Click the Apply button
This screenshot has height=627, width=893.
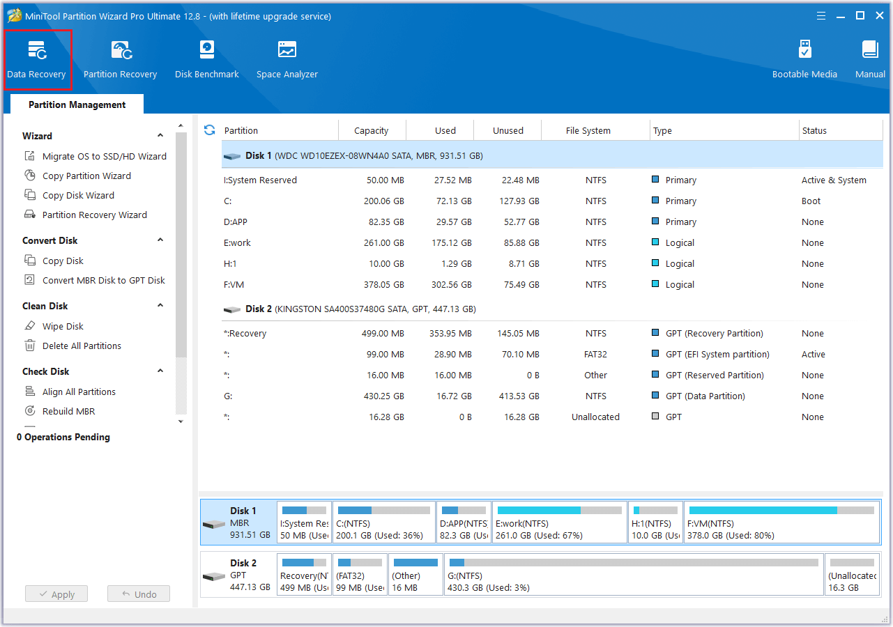pos(56,594)
